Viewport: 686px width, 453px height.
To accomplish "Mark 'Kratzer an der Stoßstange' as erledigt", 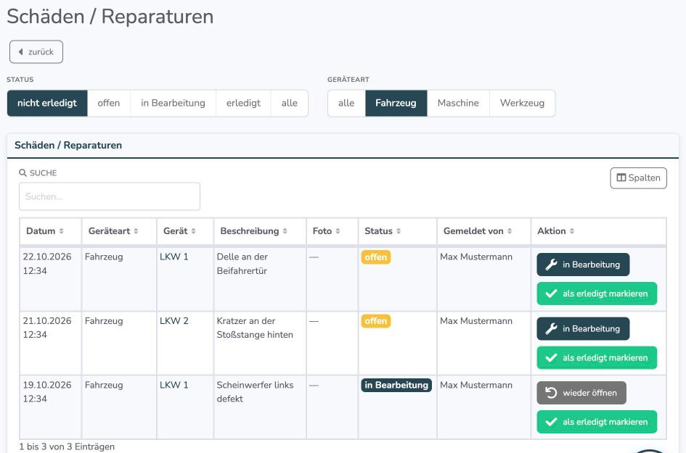I will (597, 358).
